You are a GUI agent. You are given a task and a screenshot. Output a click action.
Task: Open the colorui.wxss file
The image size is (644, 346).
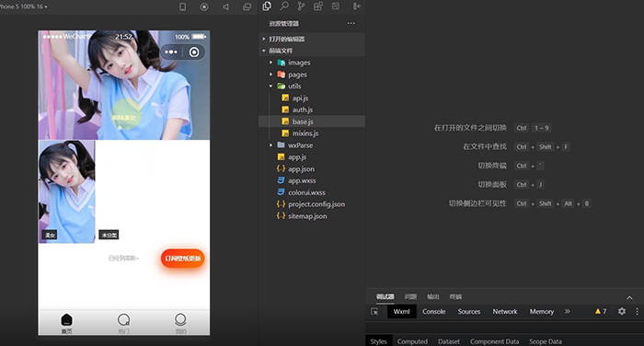(312, 192)
